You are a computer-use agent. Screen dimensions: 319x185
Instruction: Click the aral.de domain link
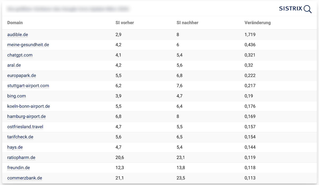[x=14, y=65]
